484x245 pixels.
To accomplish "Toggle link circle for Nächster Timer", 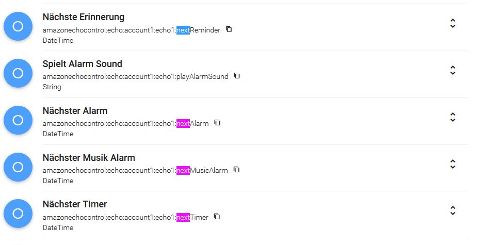I will click(x=18, y=214).
